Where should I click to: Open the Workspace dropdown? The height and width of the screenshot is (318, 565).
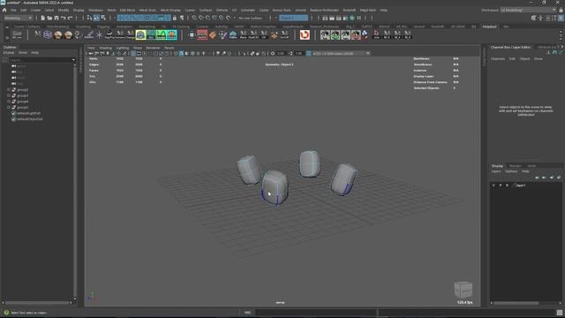528,10
